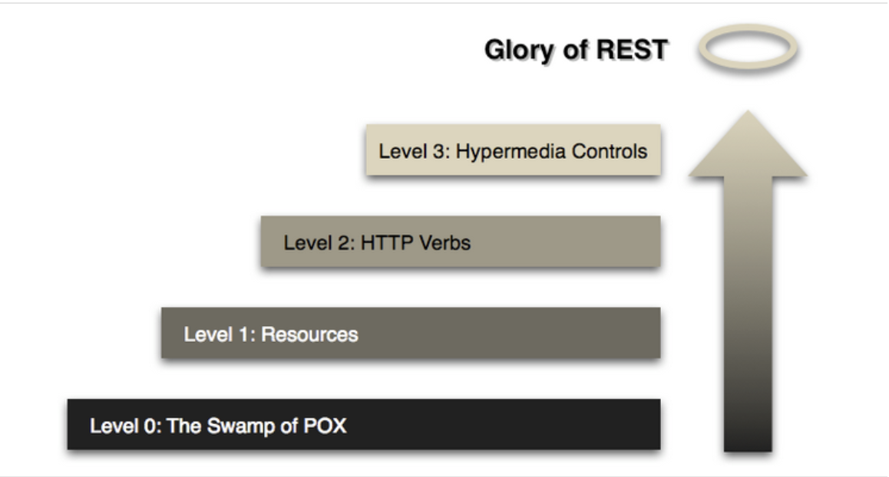Click the 'Level 2:' label
889x477 pixels.
tap(319, 243)
